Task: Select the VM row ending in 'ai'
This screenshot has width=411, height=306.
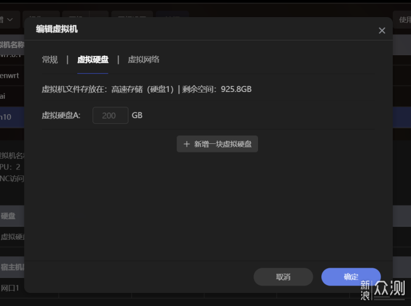Action: [x=5, y=96]
